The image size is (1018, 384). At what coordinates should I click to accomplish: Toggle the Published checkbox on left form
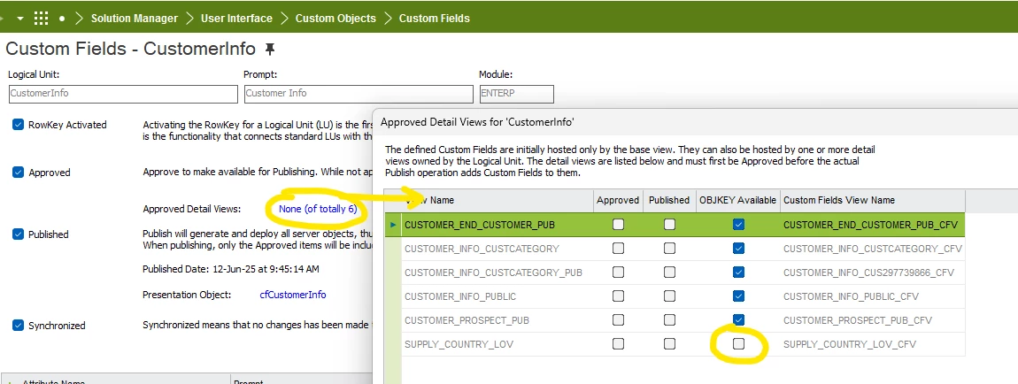click(19, 234)
